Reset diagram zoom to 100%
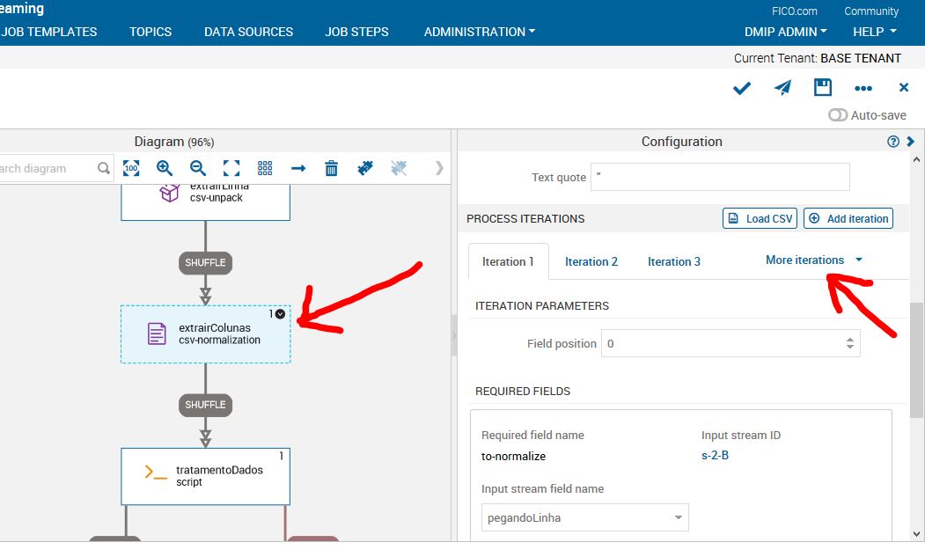Viewport: 925px width, 557px height. (131, 168)
